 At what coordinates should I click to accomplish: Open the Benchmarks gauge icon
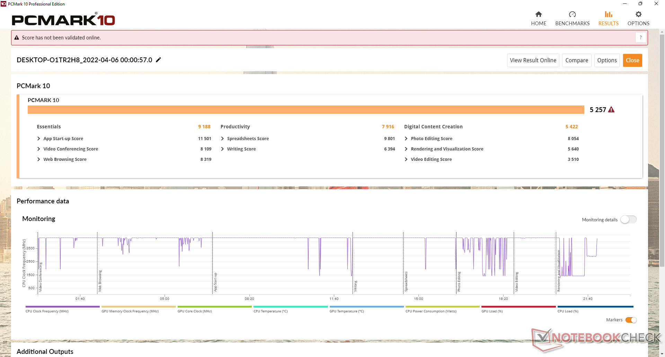pyautogui.click(x=572, y=15)
